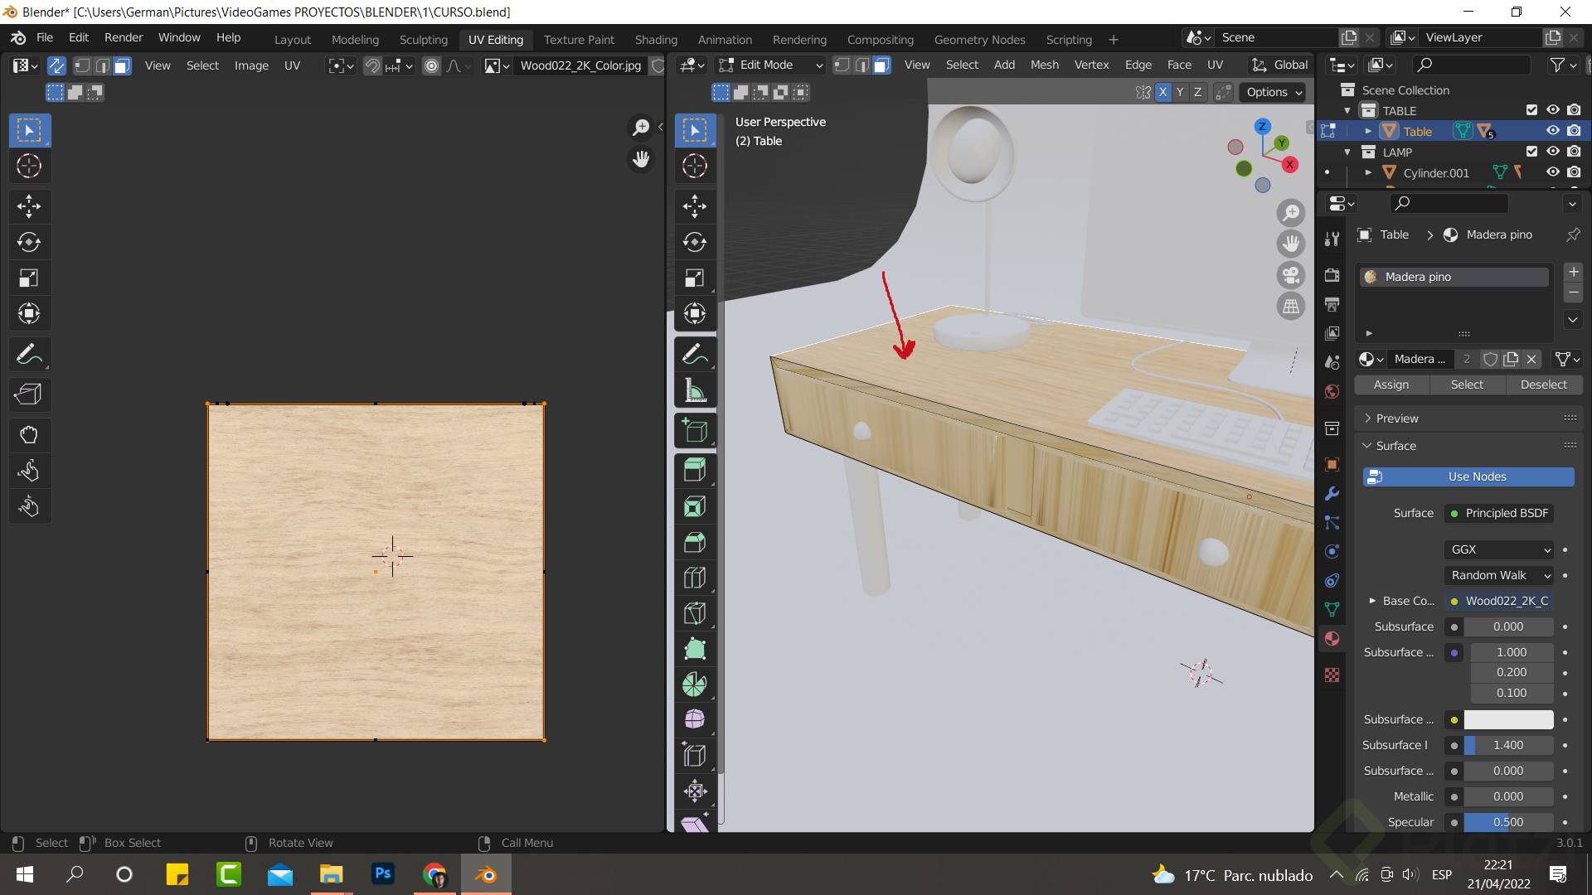The image size is (1592, 895).
Task: Click the Assign material button
Action: (x=1391, y=385)
